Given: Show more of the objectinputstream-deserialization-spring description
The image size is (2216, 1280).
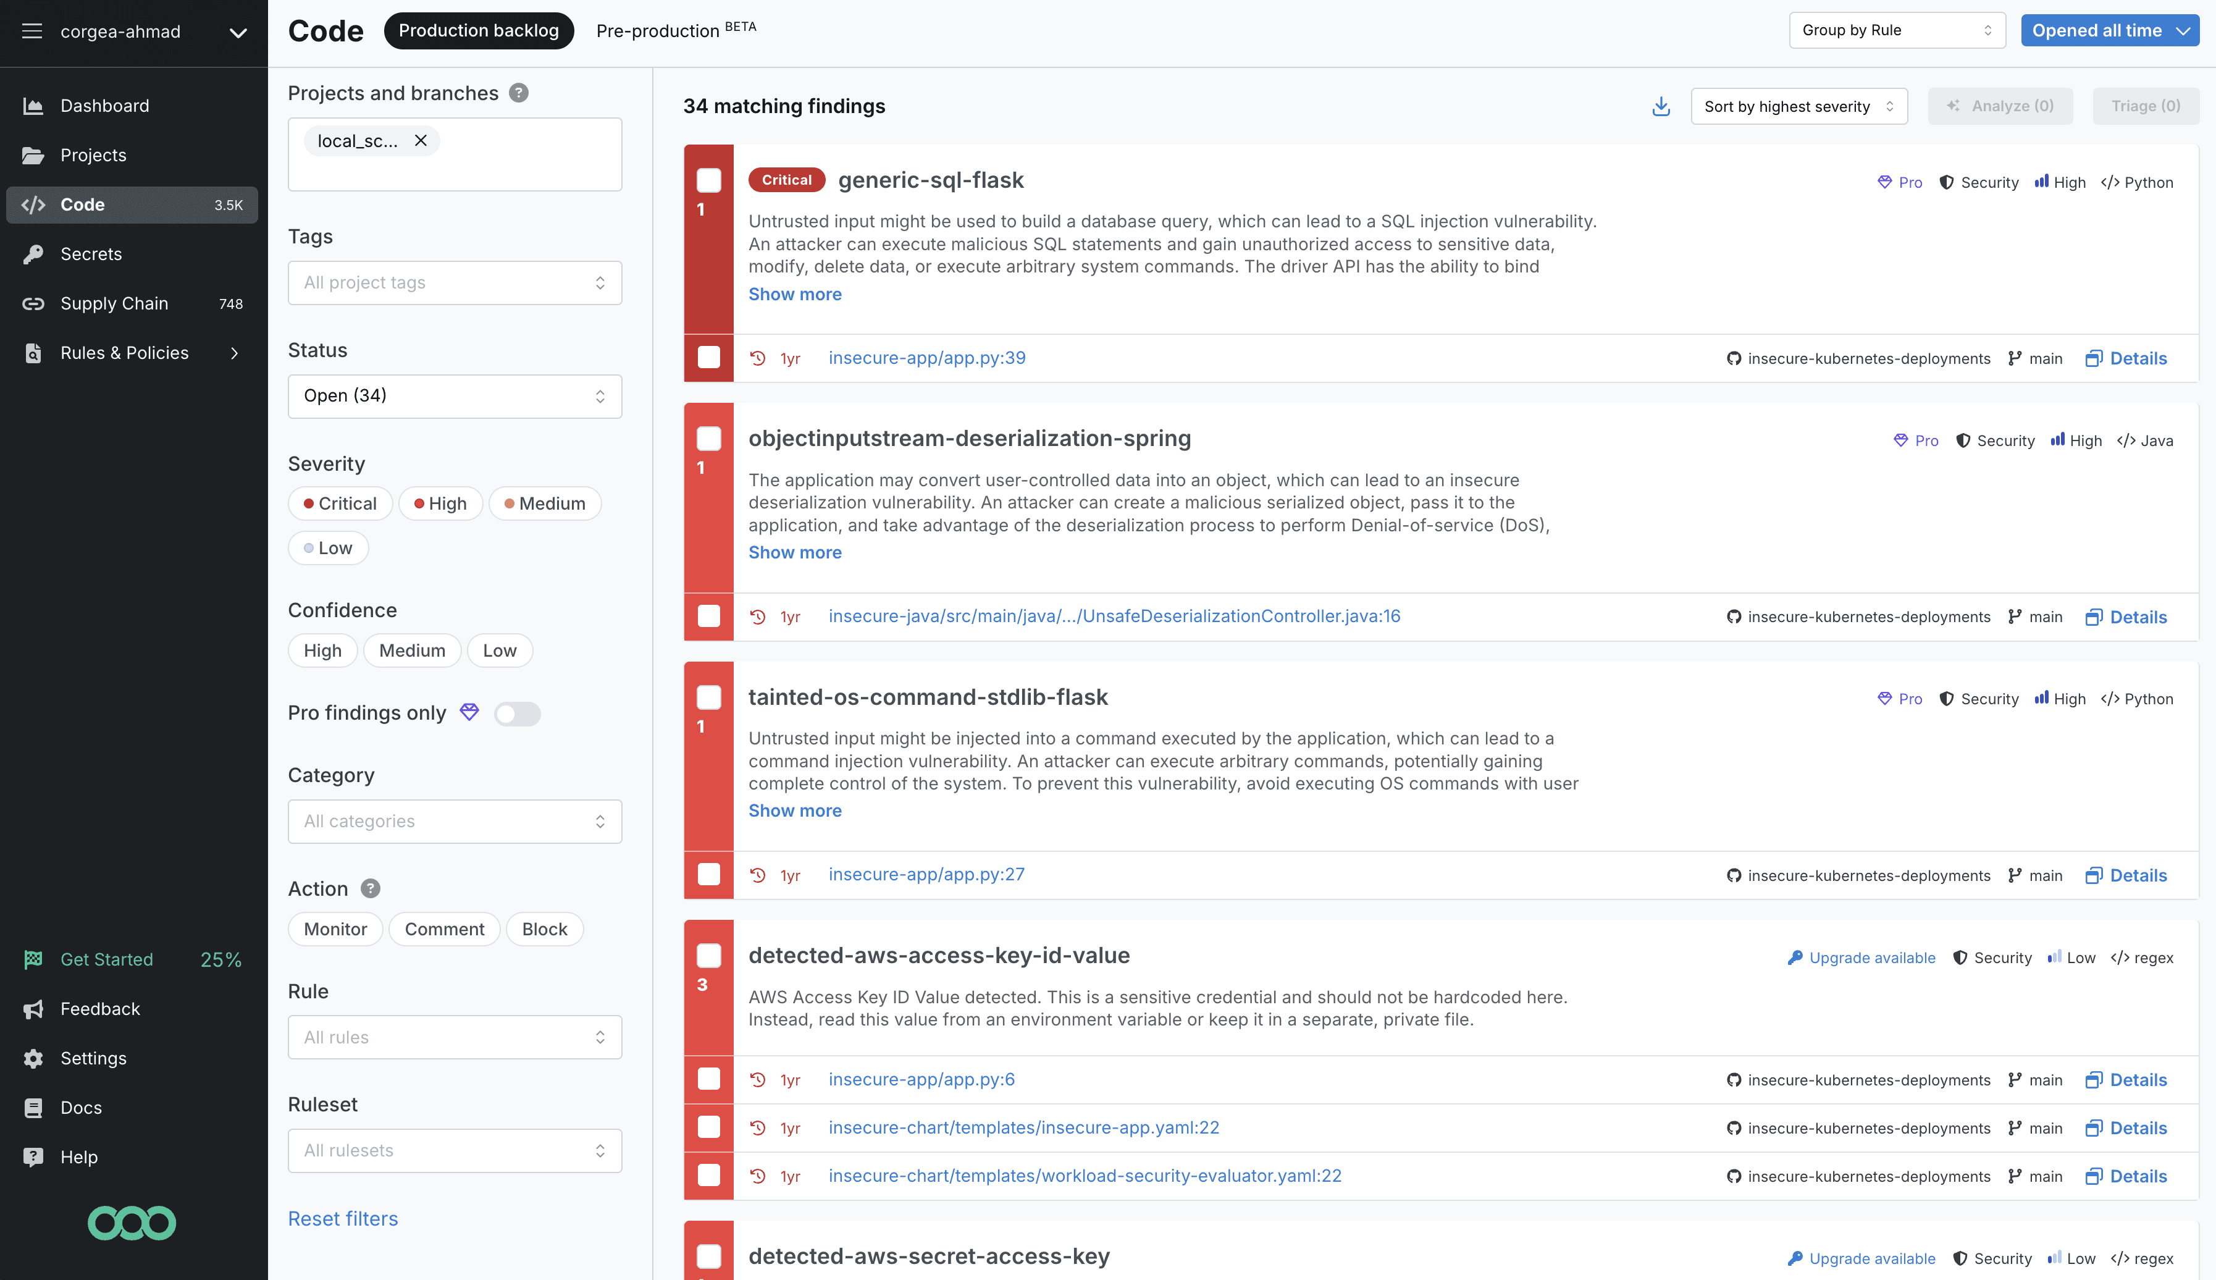Looking at the screenshot, I should (794, 552).
